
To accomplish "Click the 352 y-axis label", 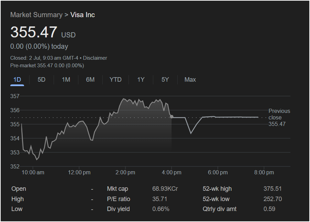I will [15, 166].
